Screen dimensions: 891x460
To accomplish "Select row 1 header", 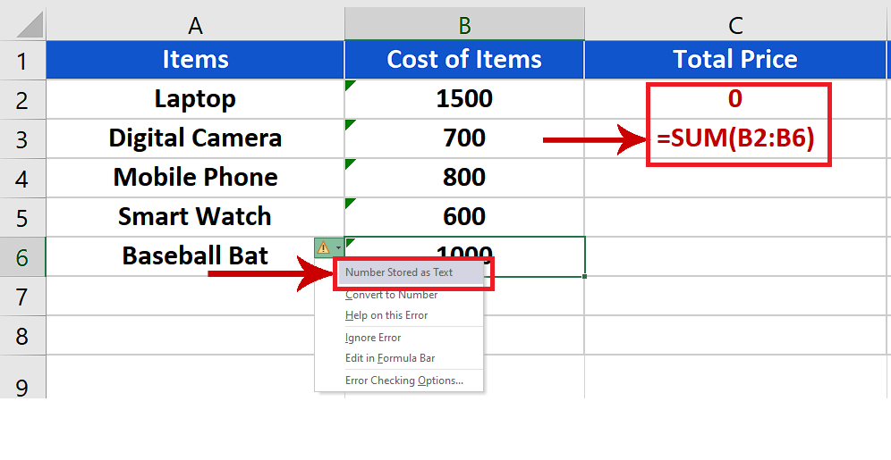I will pos(22,60).
